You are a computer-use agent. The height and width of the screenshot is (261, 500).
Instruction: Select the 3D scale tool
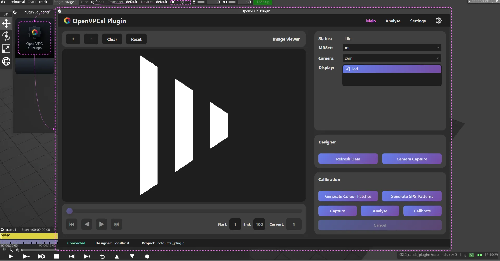(x=6, y=49)
